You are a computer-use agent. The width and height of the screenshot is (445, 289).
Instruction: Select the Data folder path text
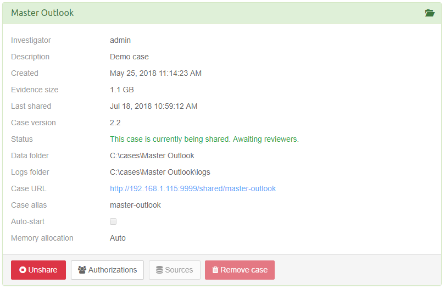152,155
